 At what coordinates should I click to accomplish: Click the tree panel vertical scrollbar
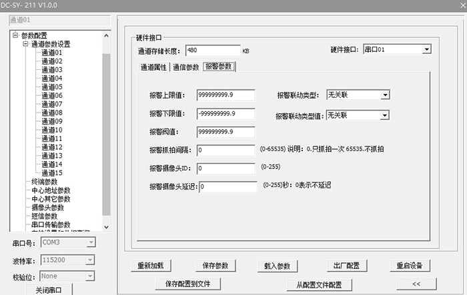[105, 133]
